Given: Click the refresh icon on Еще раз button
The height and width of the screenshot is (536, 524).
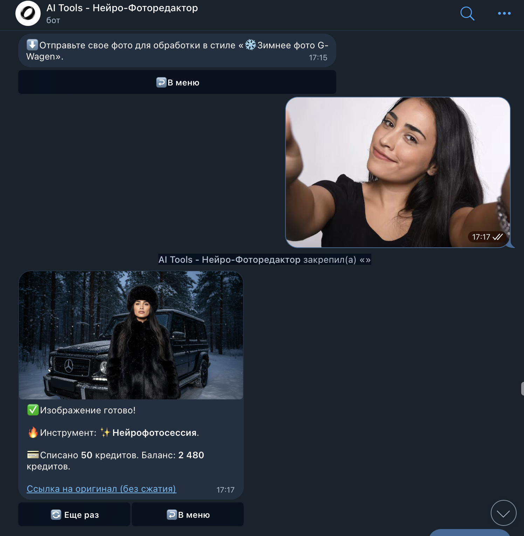Looking at the screenshot, I should point(56,515).
